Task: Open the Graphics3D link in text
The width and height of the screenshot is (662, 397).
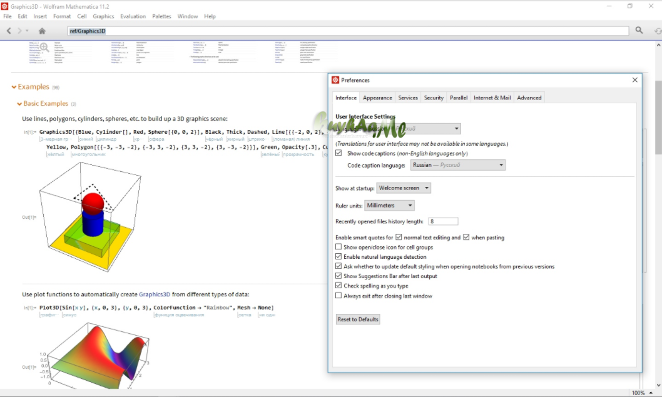Action: (155, 294)
